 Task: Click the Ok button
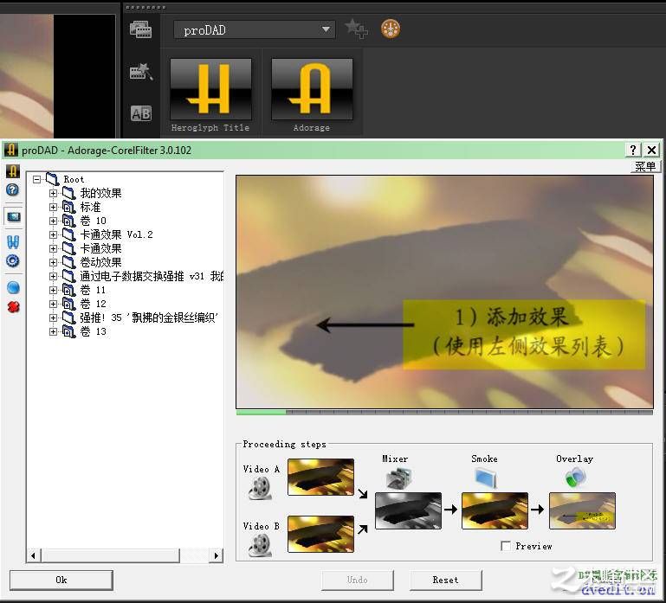(61, 581)
